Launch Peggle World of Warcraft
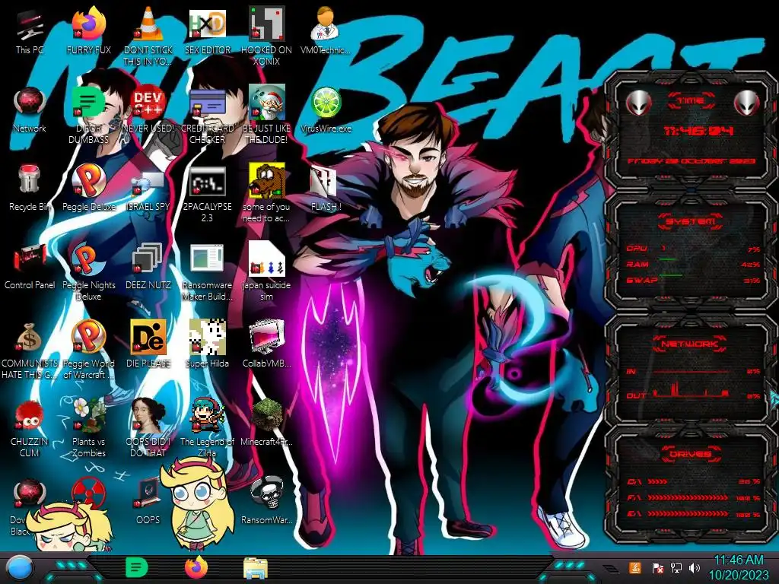This screenshot has width=779, height=584. coord(88,350)
